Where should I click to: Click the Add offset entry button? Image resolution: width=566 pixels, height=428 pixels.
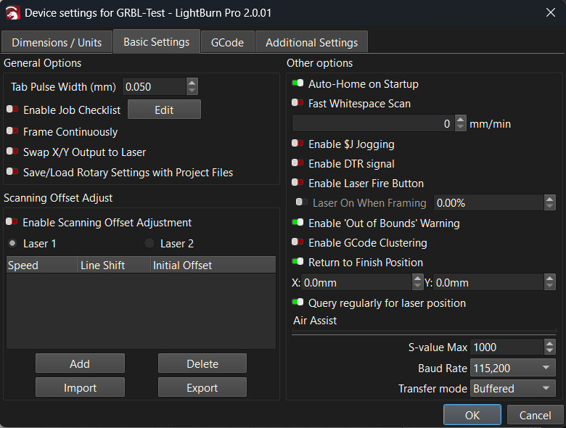[80, 363]
